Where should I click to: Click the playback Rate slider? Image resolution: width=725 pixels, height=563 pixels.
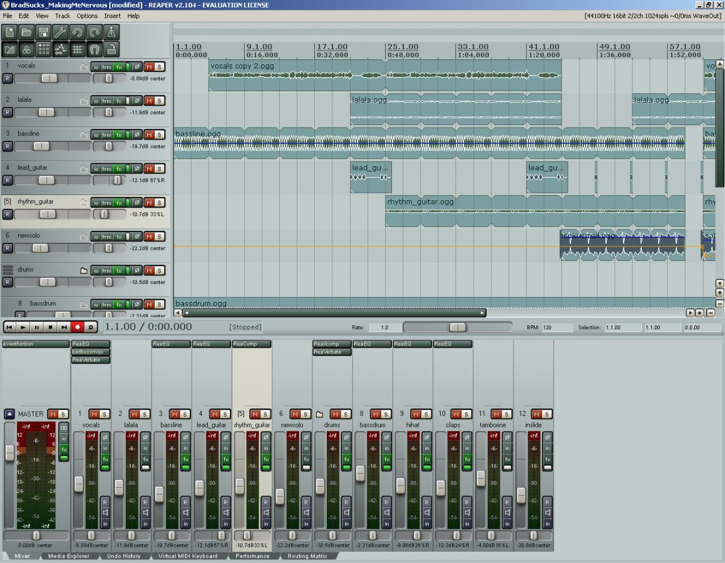[457, 327]
